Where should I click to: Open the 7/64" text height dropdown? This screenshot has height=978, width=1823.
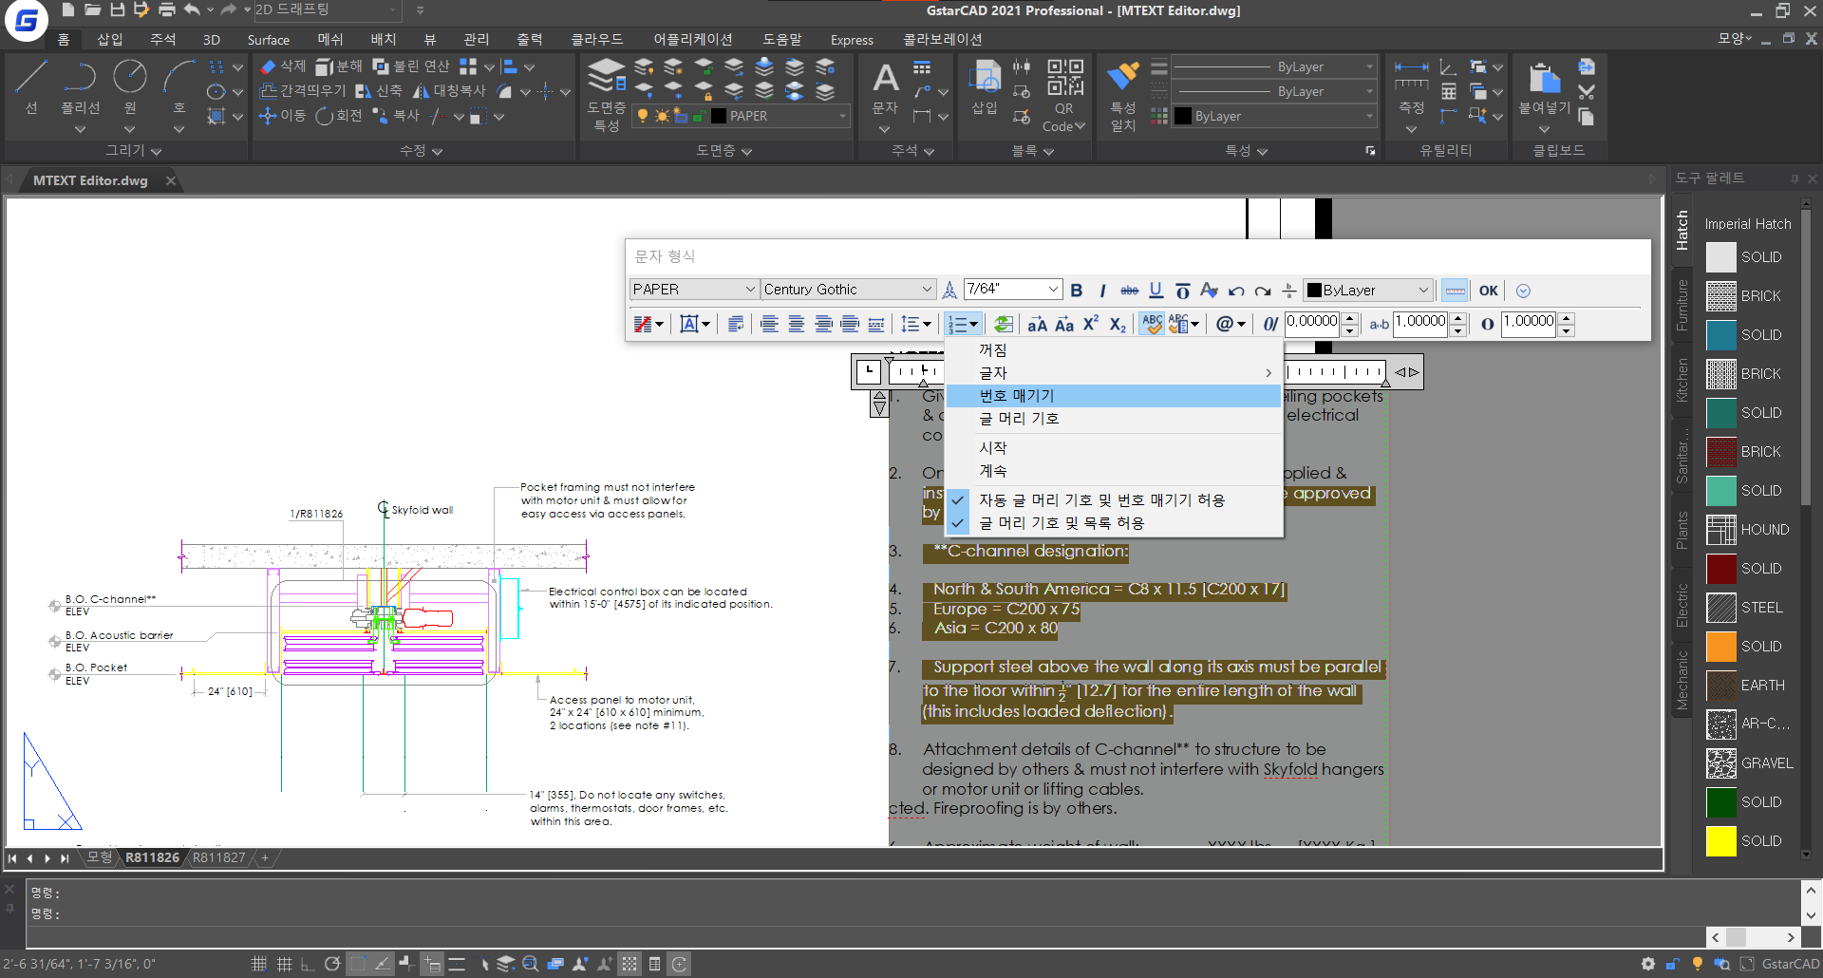point(1012,289)
